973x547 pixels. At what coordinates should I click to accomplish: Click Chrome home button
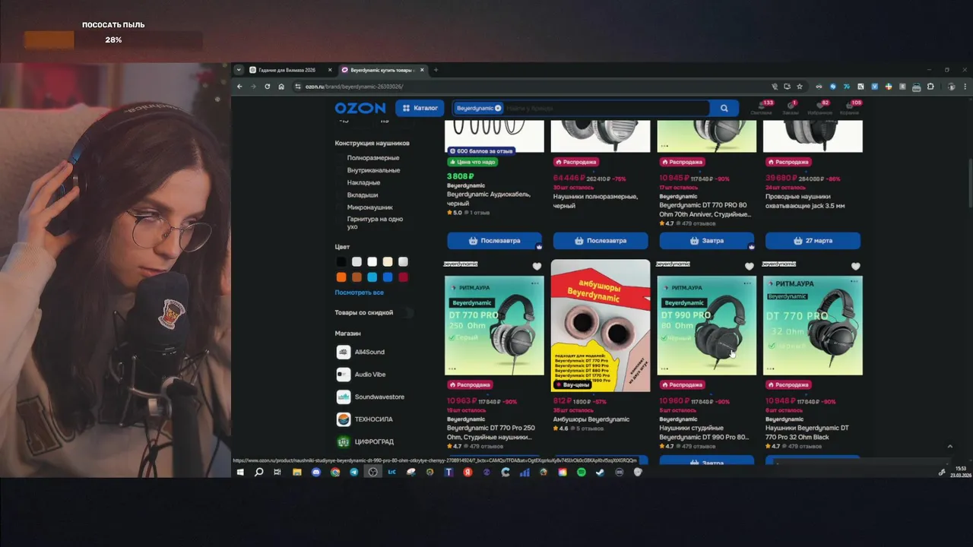[x=281, y=87]
